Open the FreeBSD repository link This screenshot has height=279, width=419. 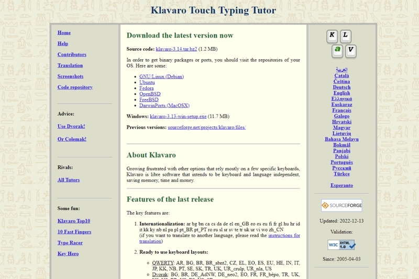point(149,100)
